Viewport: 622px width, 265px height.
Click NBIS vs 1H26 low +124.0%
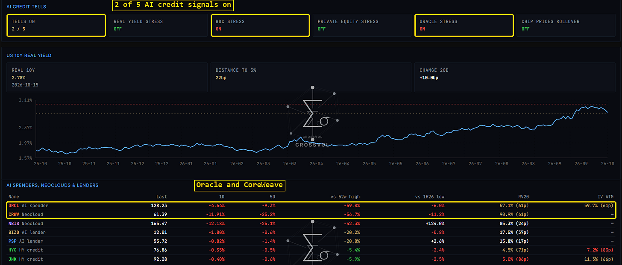pos(435,224)
